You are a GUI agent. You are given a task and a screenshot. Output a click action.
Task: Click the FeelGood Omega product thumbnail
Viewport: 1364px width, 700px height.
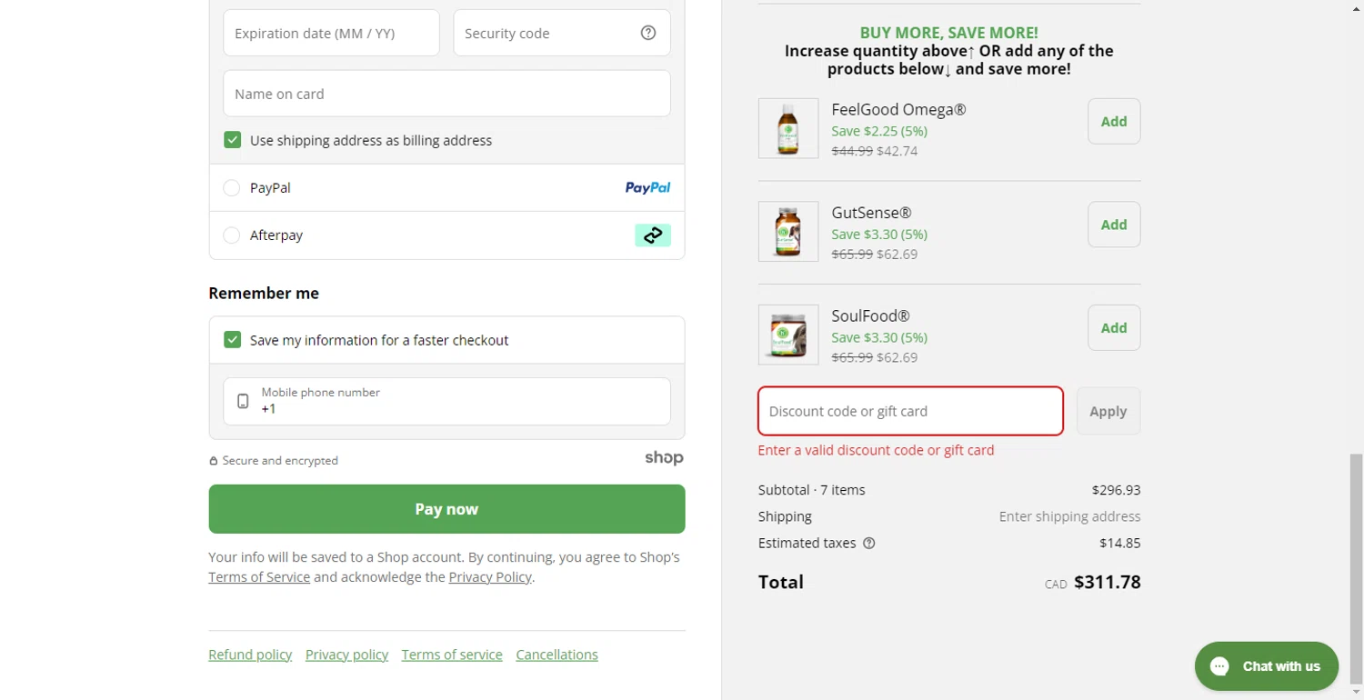pos(788,128)
